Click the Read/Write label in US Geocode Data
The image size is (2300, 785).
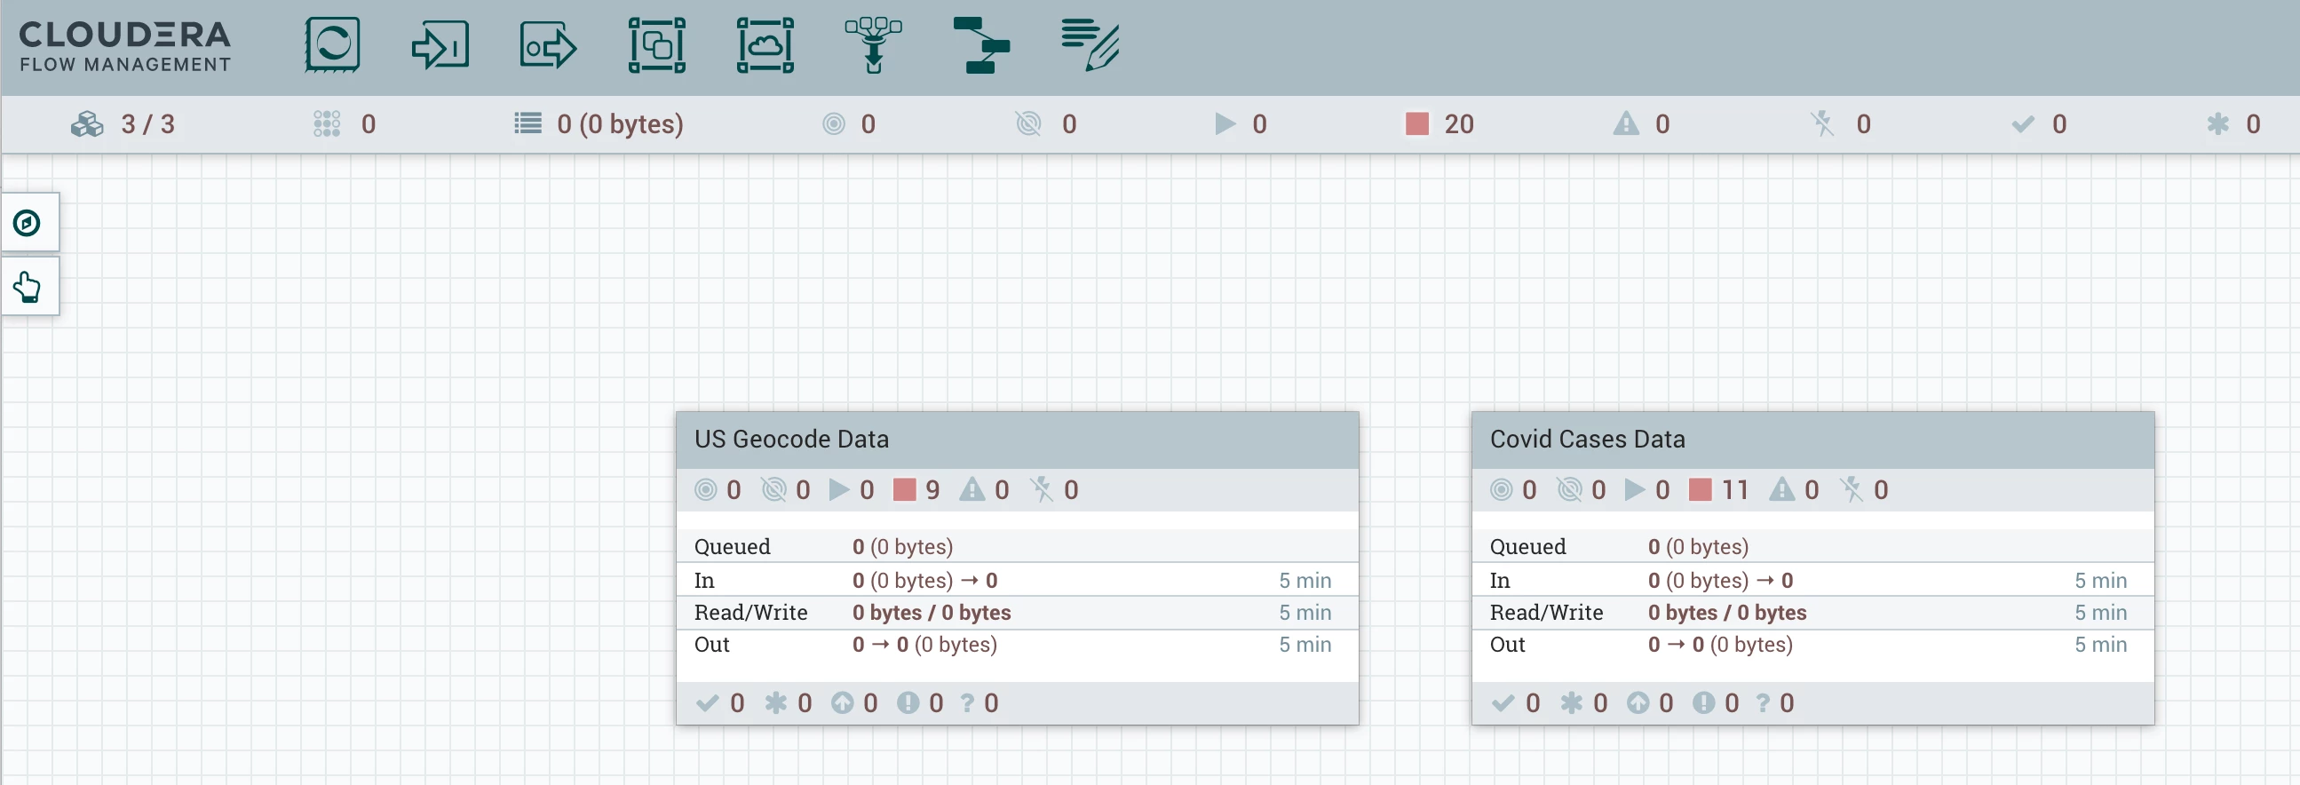pos(751,613)
